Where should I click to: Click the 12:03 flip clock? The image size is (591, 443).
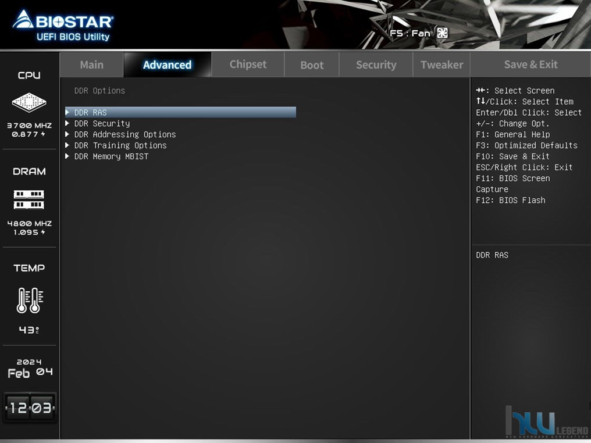click(x=30, y=407)
